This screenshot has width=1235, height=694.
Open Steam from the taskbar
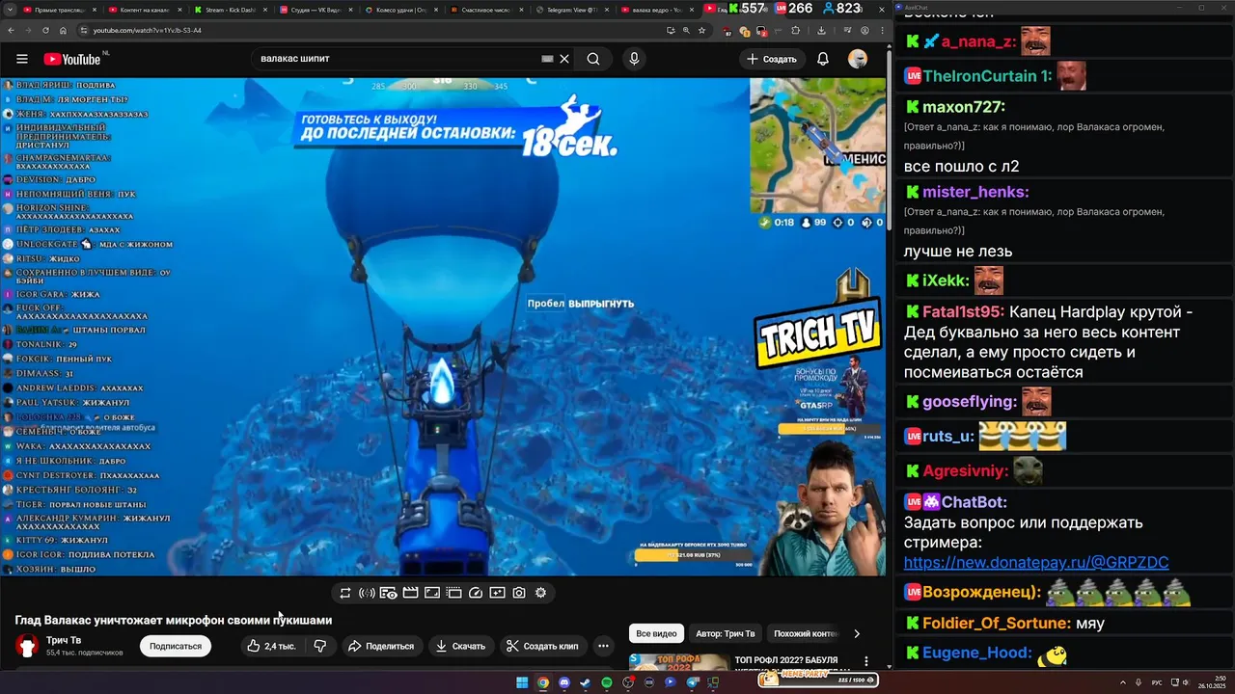[x=585, y=682]
